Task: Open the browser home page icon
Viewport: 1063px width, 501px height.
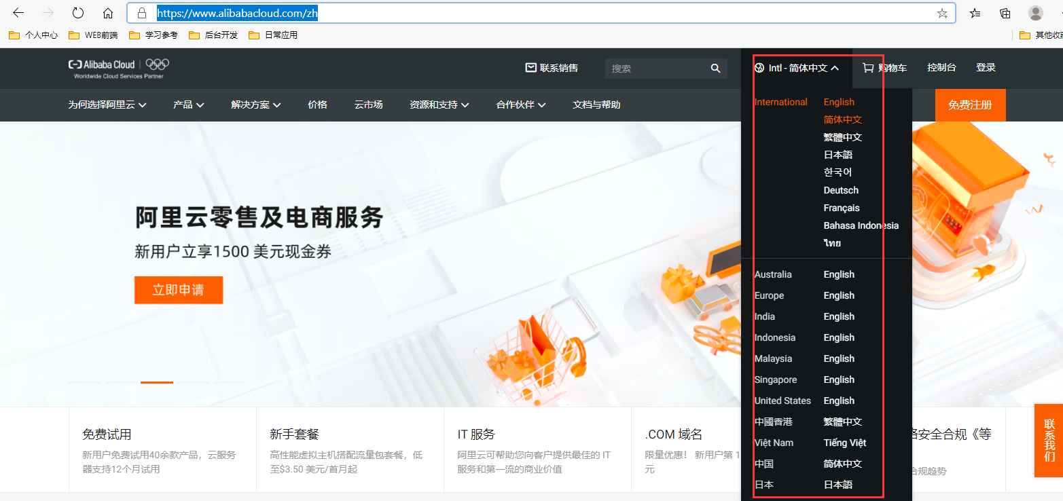Action: pos(107,13)
